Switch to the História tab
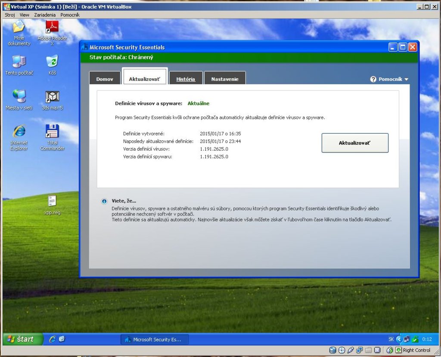This screenshot has width=441, height=357. [186, 78]
